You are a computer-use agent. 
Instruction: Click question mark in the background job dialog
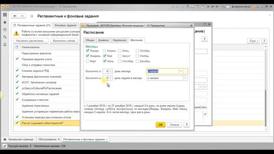coord(205,39)
